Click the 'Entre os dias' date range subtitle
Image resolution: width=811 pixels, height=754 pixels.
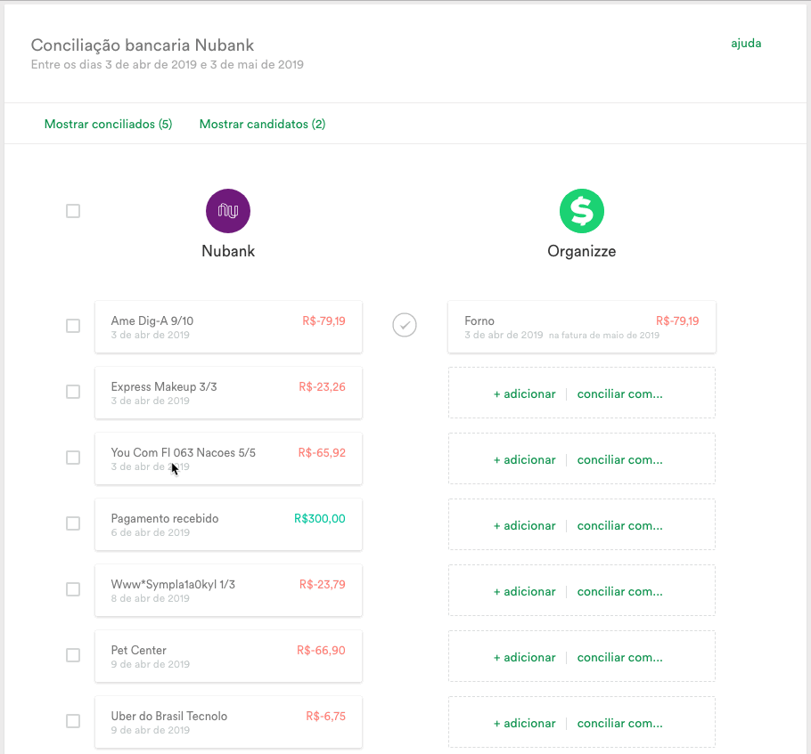167,65
